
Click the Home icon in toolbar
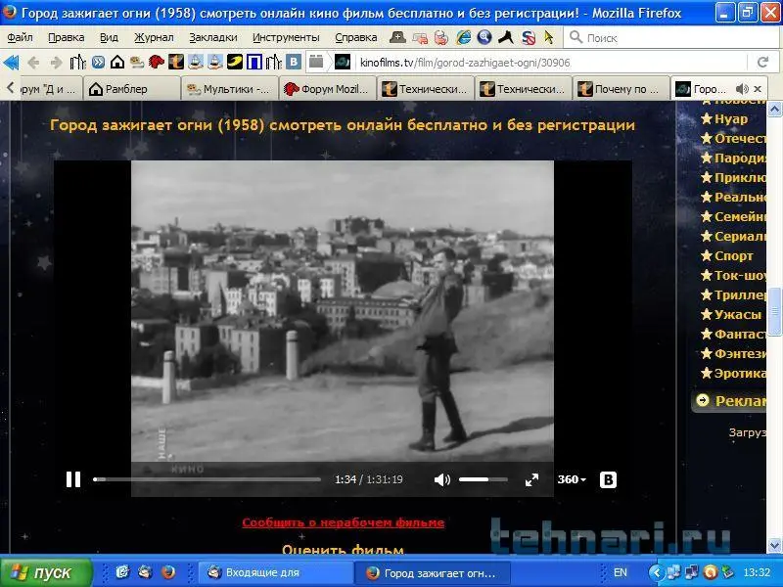[117, 62]
